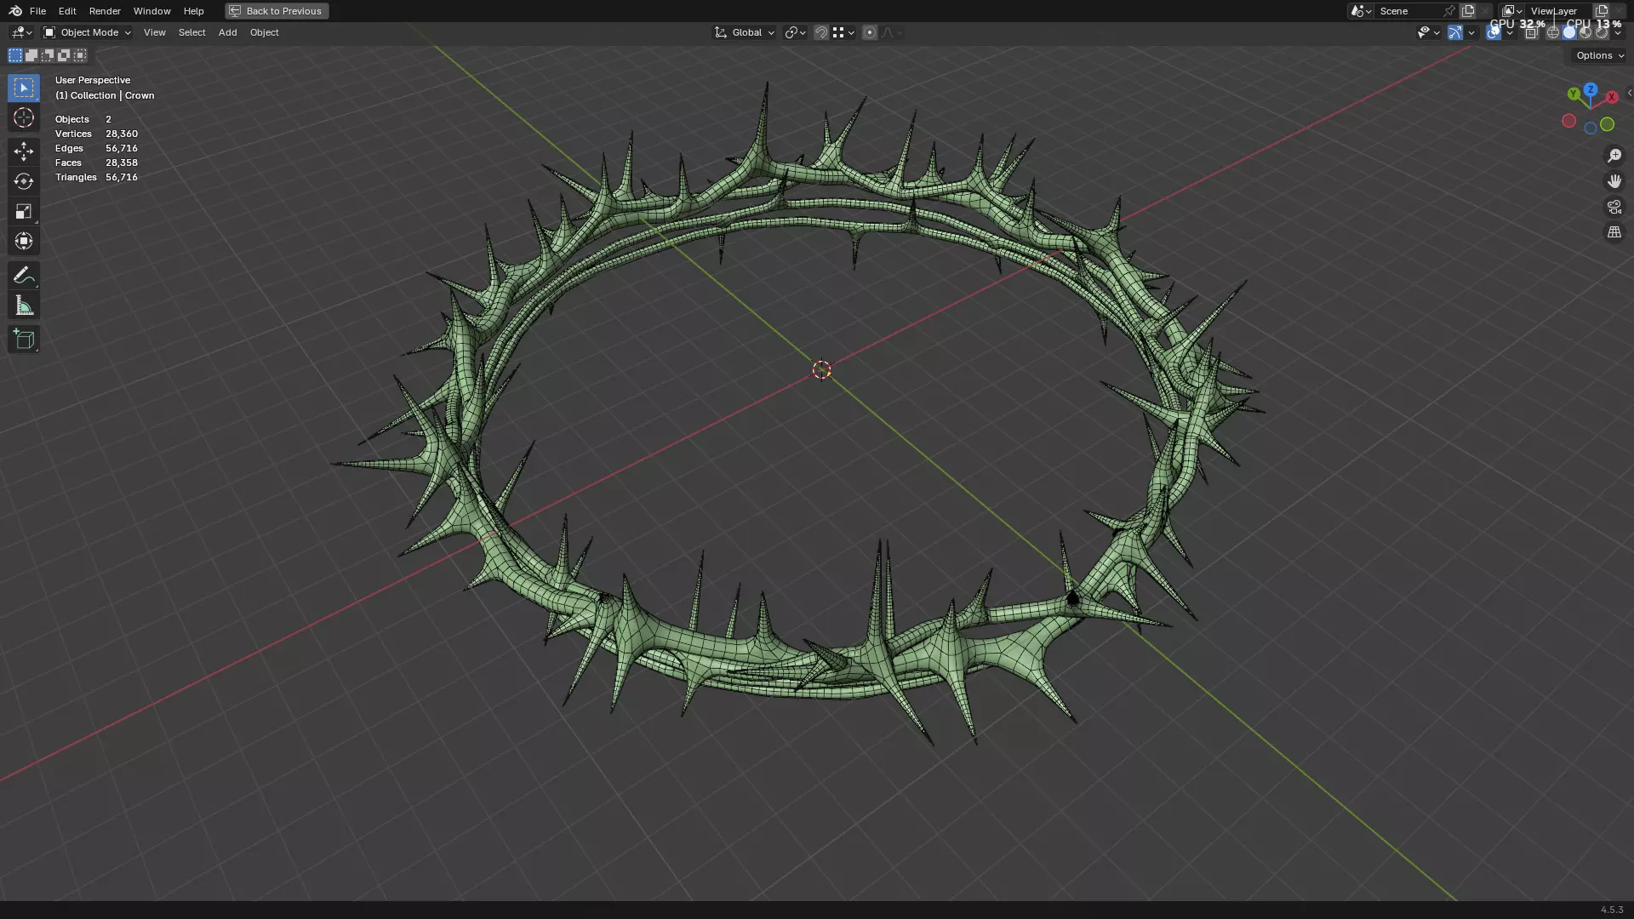Screen dimensions: 1634x919
Task: Switch to material preview shading
Action: pos(1585,32)
